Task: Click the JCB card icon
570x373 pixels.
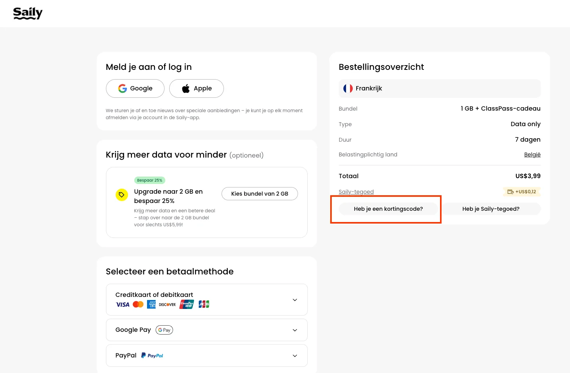Action: 204,305
